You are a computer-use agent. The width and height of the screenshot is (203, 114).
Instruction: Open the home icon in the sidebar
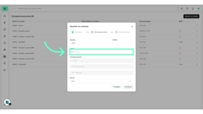click(5, 16)
